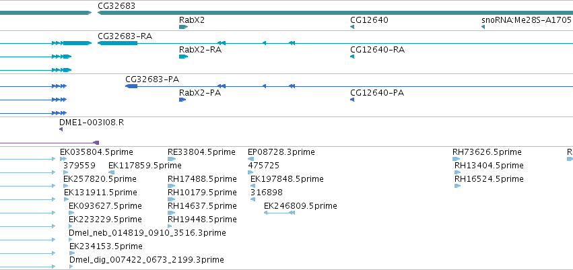
Task: Click the Dmel_neb_014819_0910_3516.3prime label
Action: click(x=147, y=233)
